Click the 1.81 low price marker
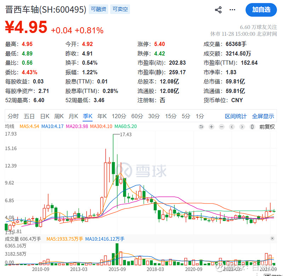283x276 pixels. tap(17, 231)
